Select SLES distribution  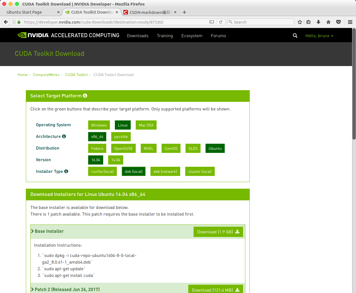[x=193, y=148]
